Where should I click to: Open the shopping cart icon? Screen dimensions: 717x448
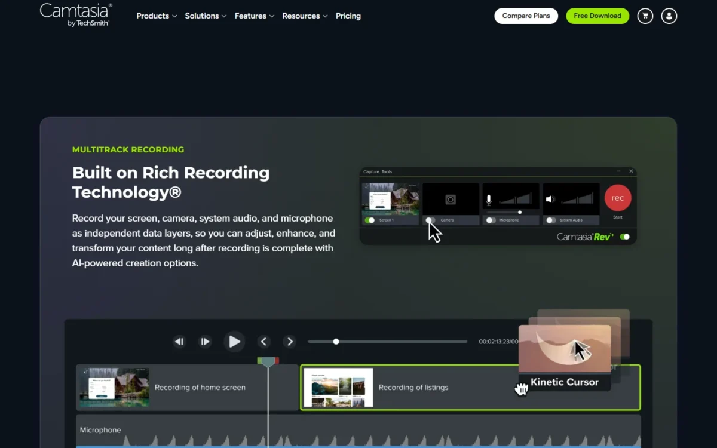coord(645,16)
